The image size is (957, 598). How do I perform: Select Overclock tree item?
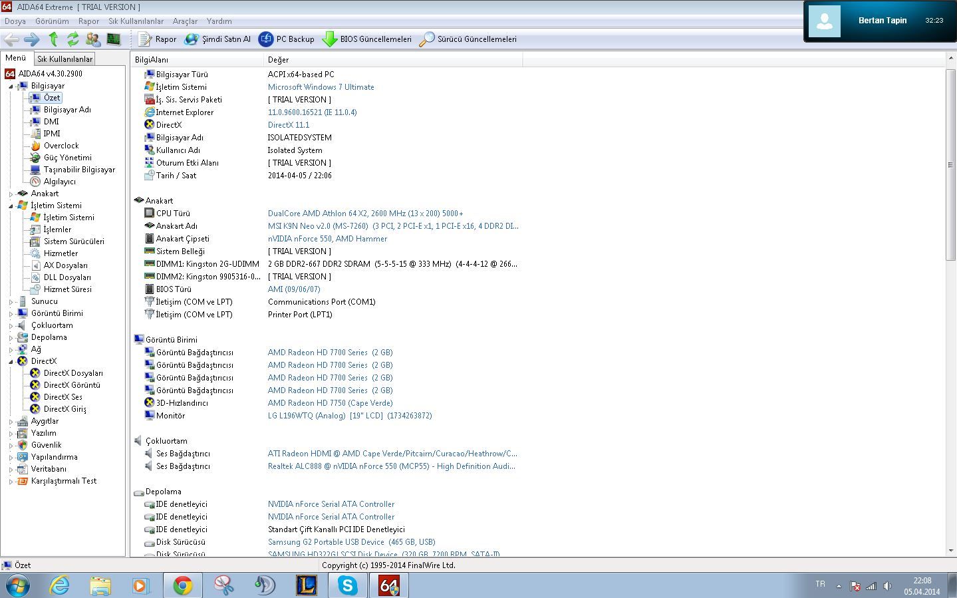point(61,146)
